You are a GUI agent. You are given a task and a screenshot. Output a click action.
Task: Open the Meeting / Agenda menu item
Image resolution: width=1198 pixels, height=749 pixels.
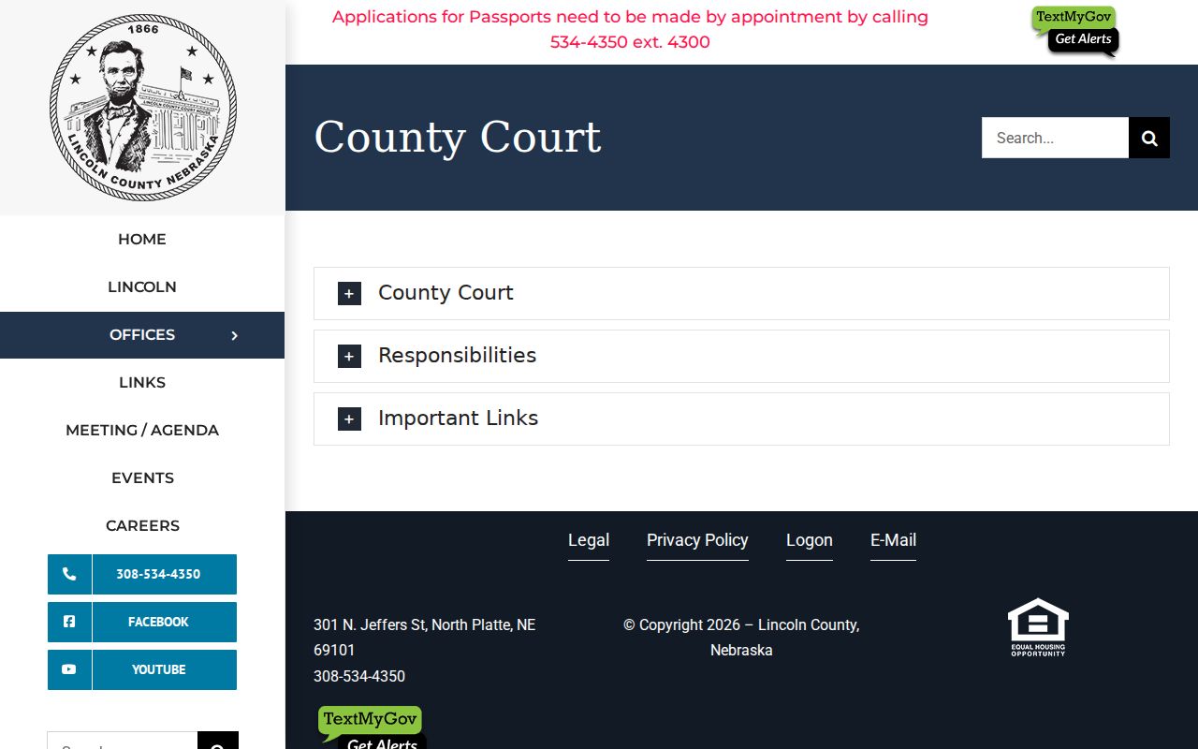[142, 431]
